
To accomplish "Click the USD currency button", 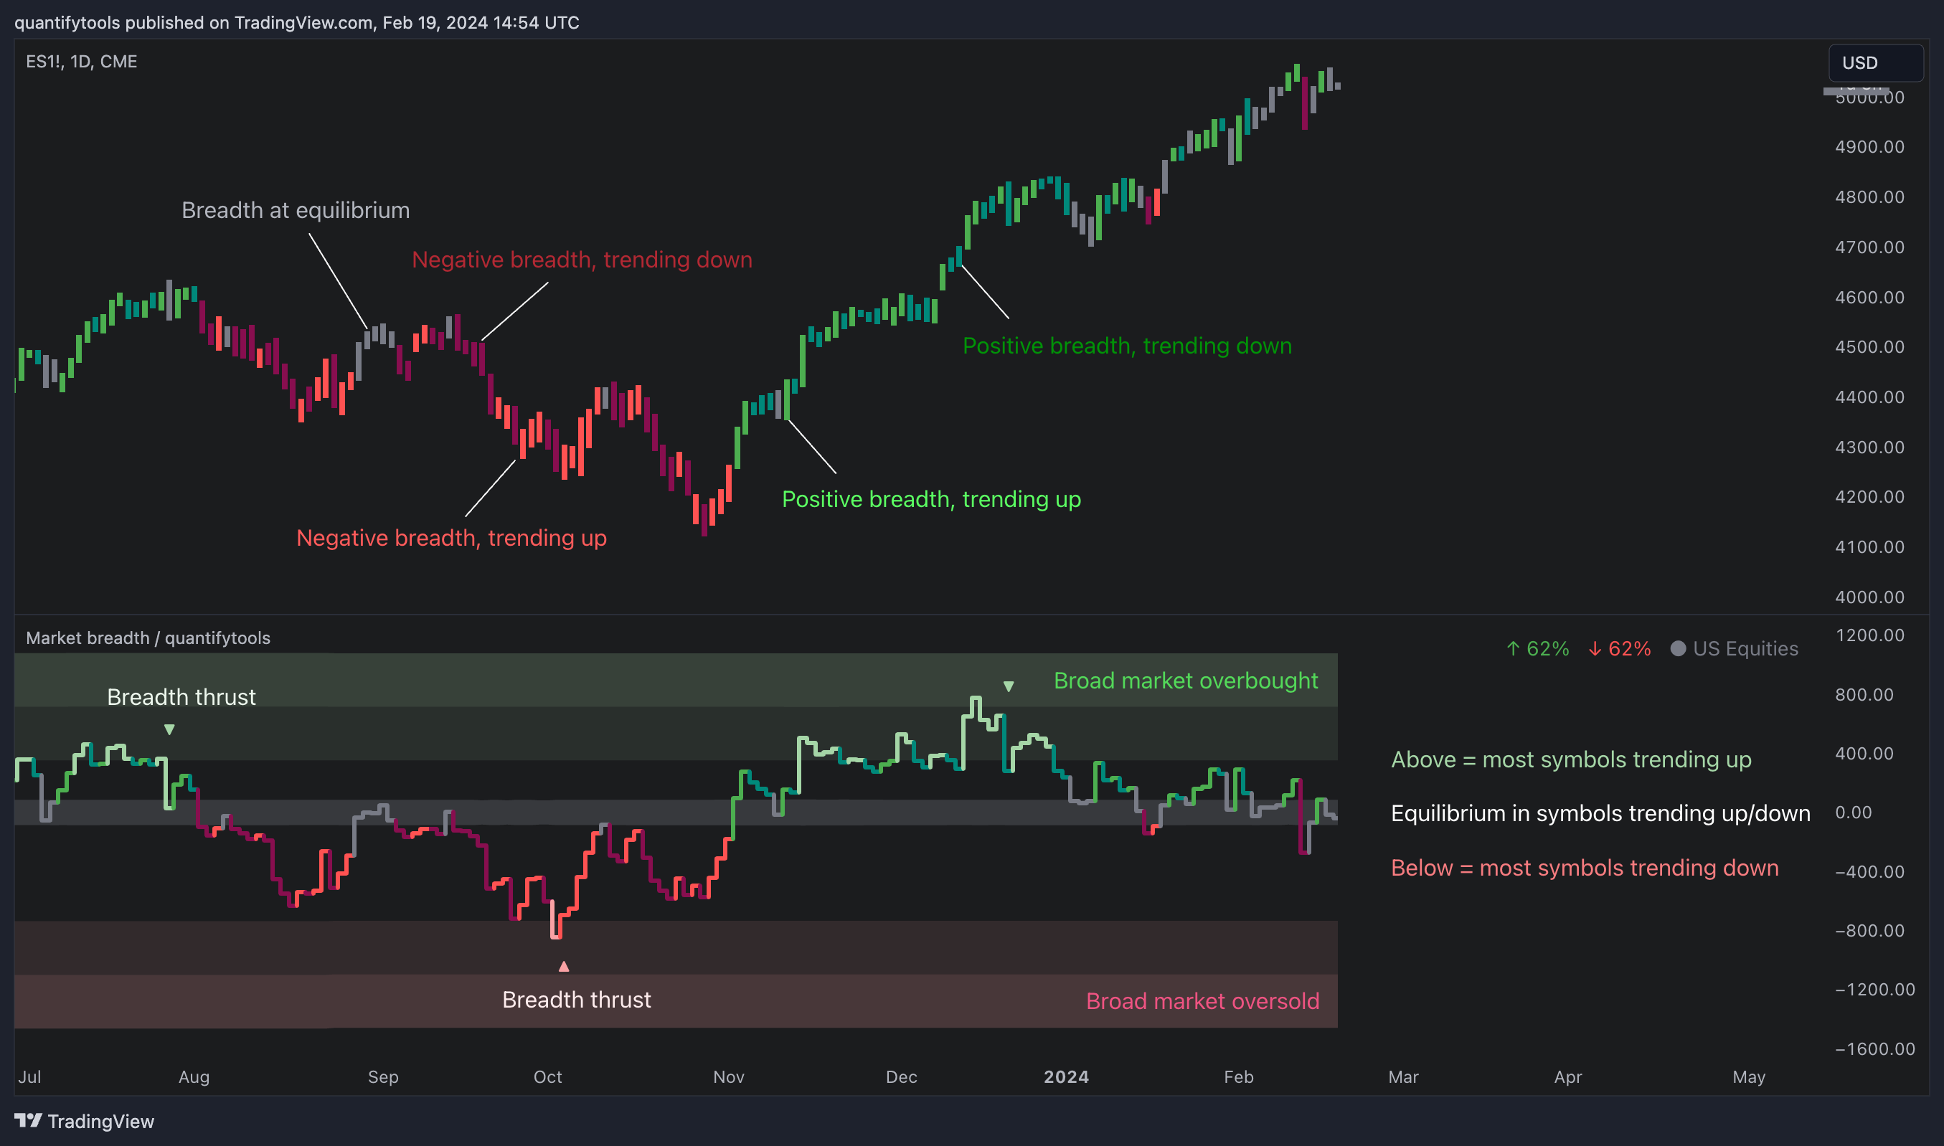I will click(1874, 62).
